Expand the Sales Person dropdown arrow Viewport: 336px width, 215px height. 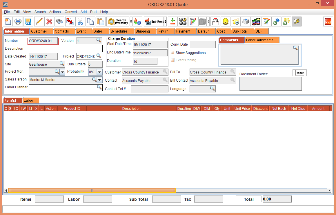100,80
